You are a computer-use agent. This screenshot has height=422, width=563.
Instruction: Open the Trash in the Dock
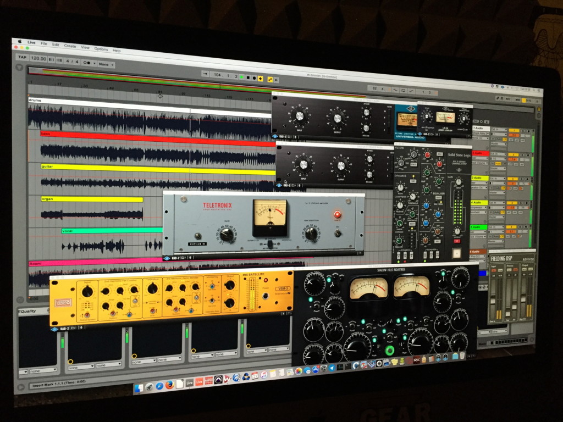[x=462, y=355]
